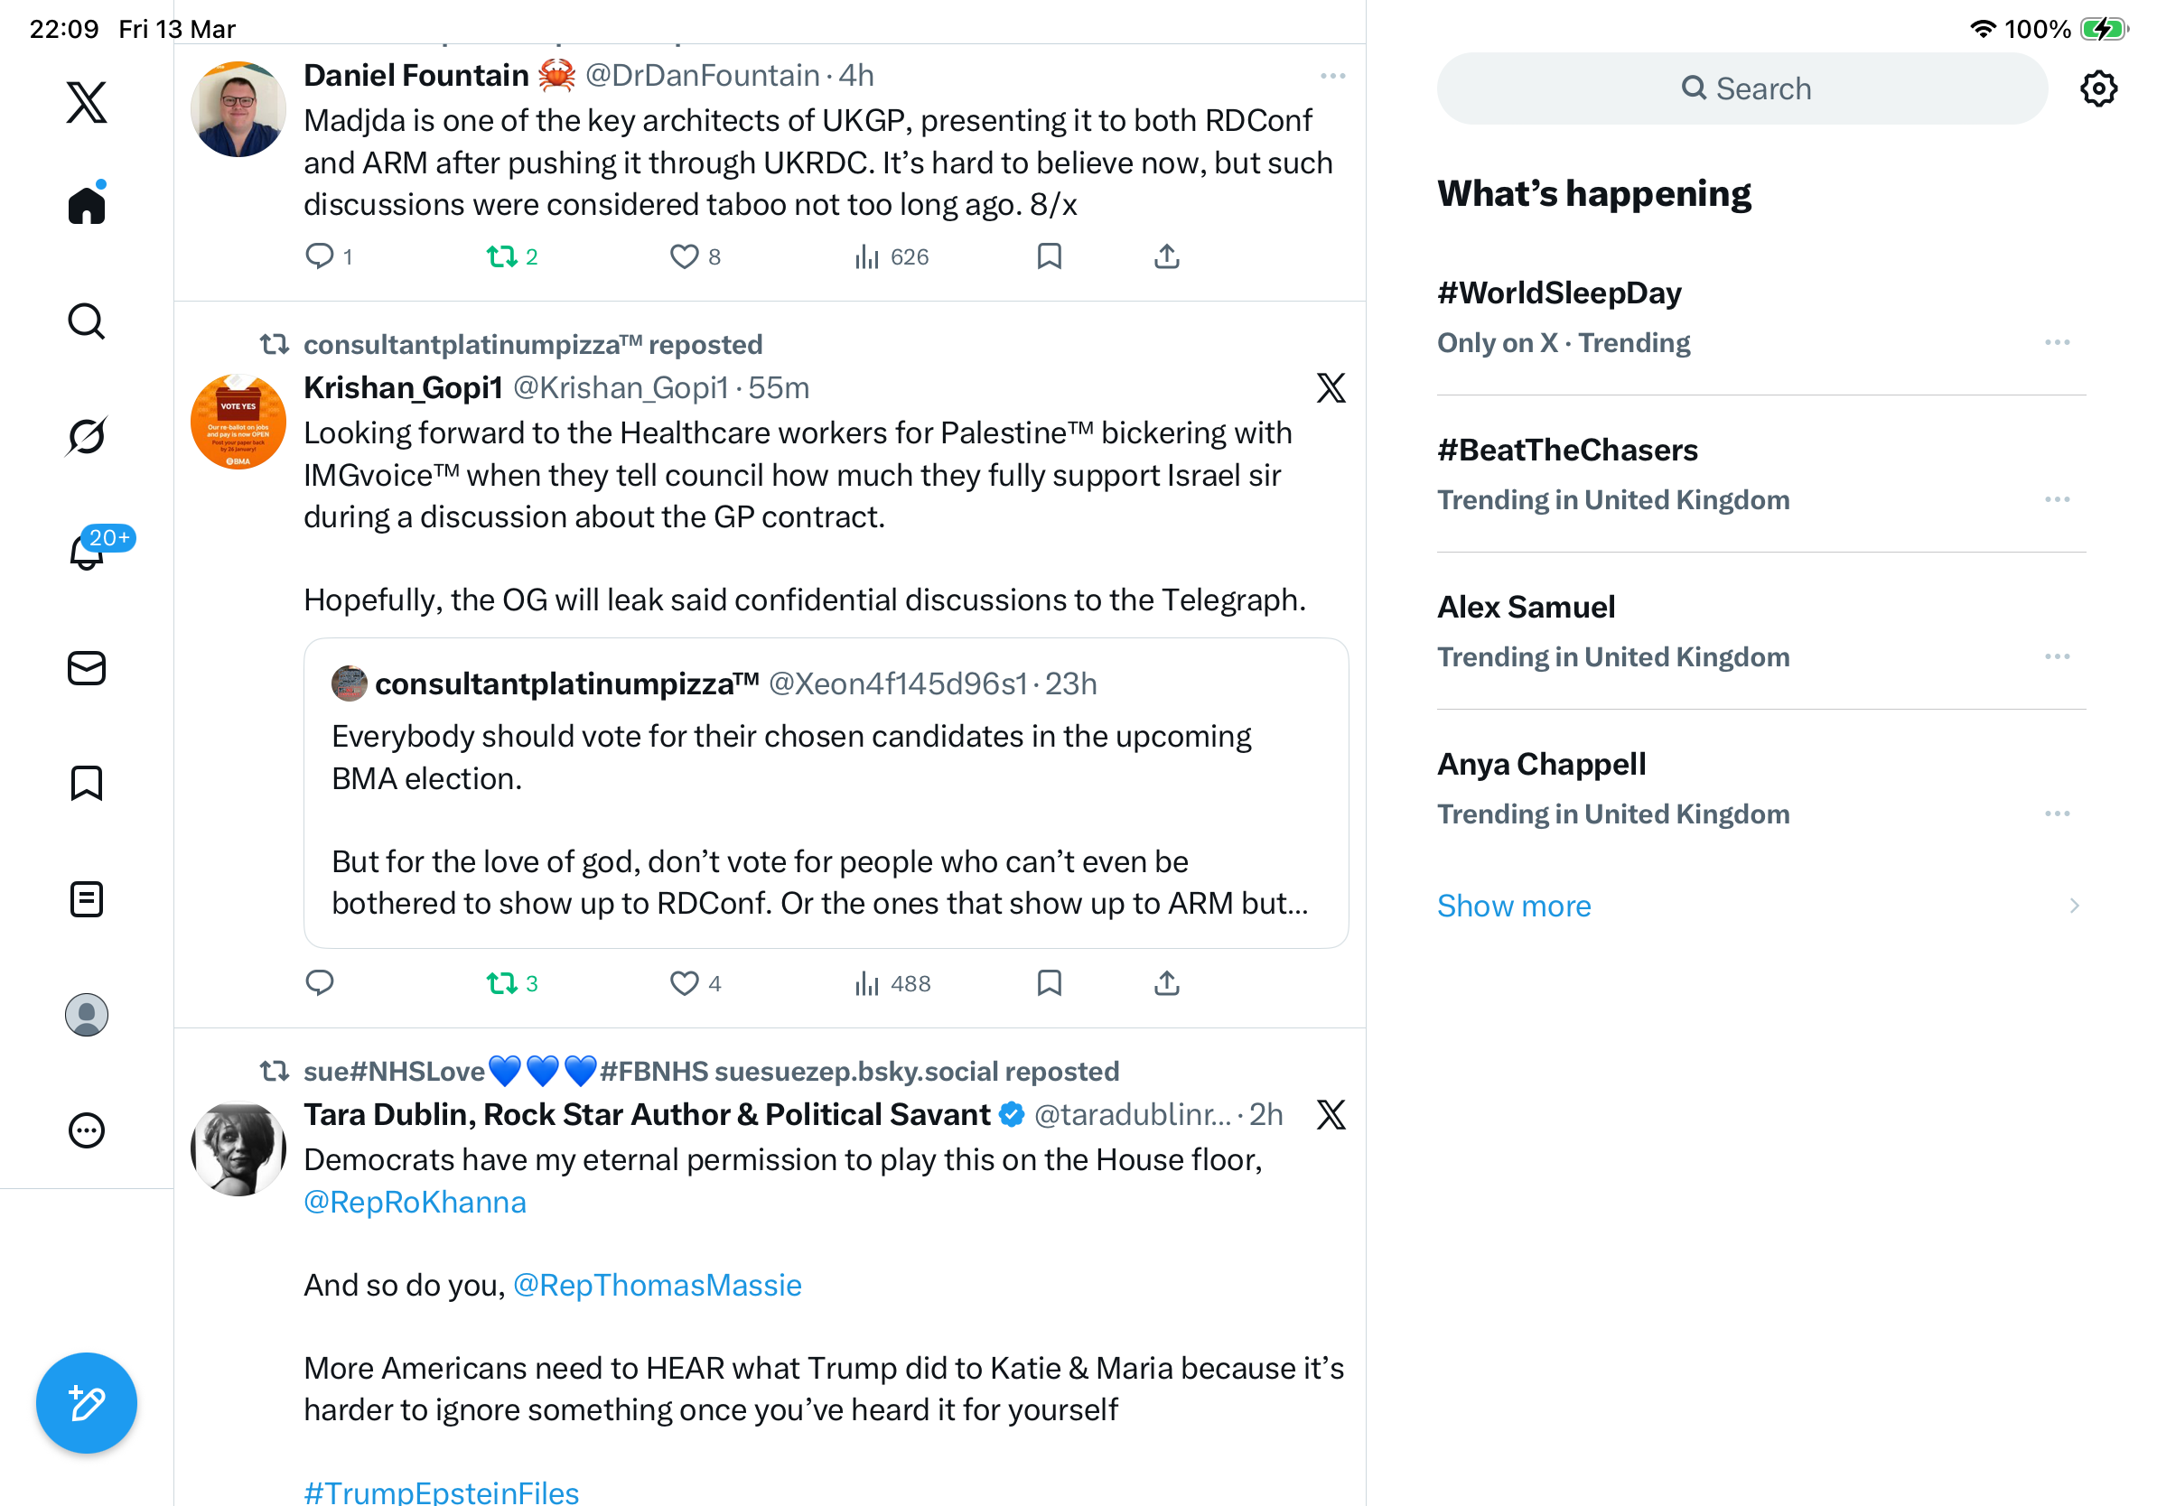Screen dimensions: 2157x1506
Task: Open more options on Daniel Fountain's post
Action: (x=1332, y=76)
